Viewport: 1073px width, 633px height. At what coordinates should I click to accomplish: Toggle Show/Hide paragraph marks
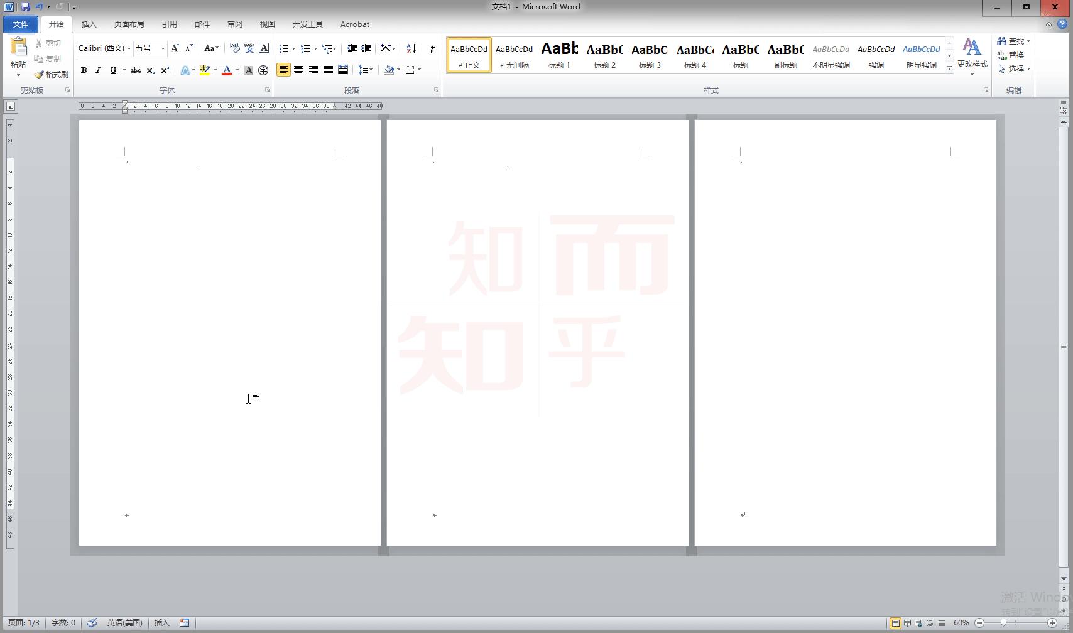(432, 48)
